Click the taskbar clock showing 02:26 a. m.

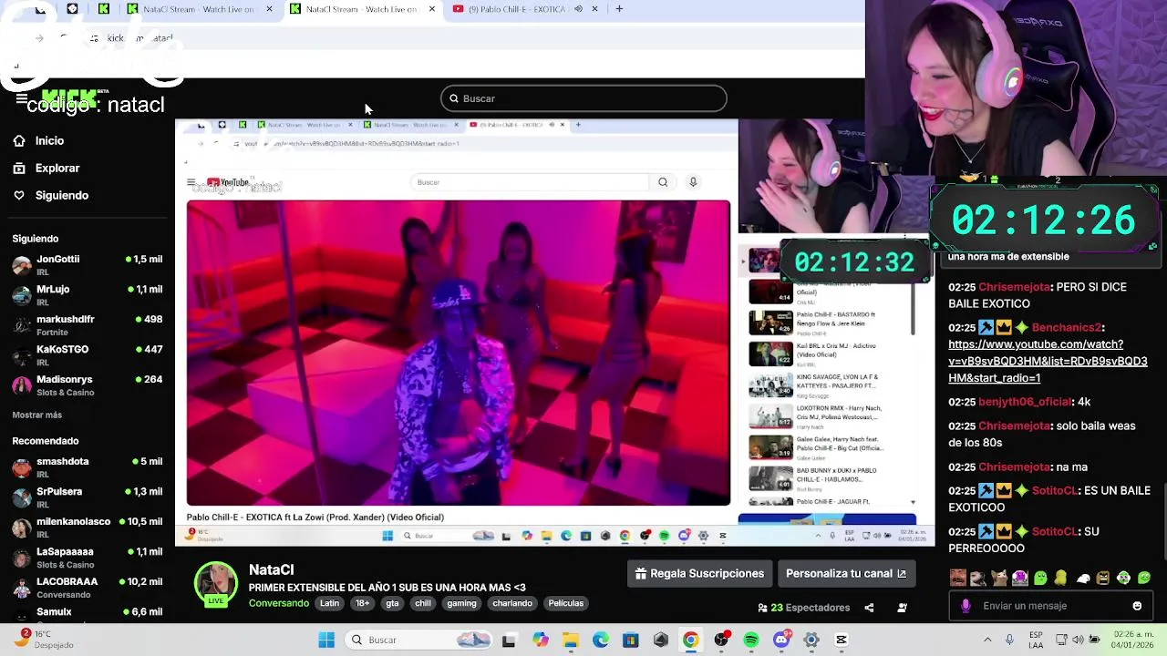pos(1131,640)
